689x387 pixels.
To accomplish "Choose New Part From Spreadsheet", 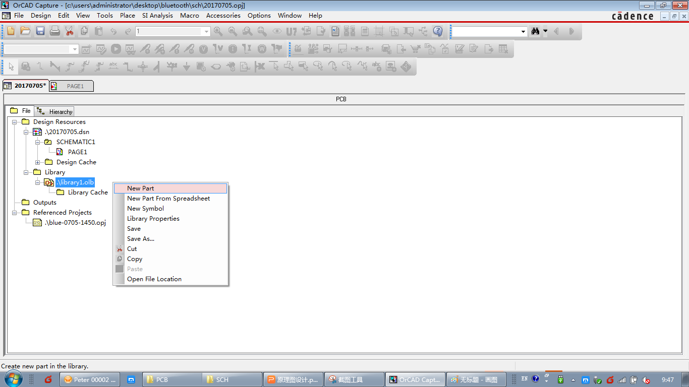I will pos(170,199).
